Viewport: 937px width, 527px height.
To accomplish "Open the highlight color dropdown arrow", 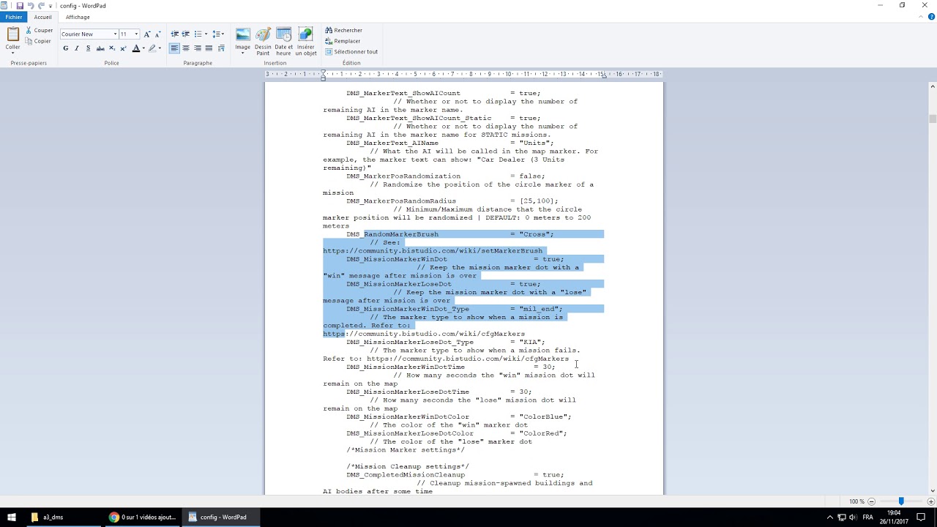I will click(x=160, y=48).
